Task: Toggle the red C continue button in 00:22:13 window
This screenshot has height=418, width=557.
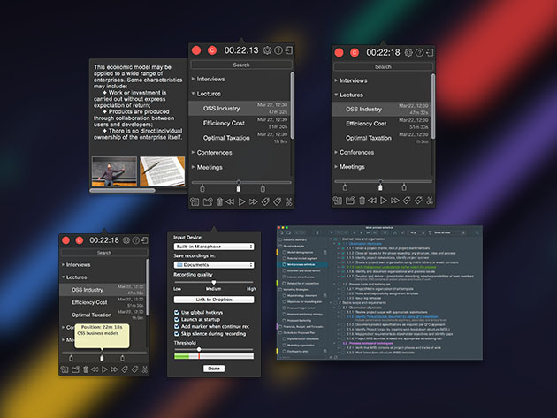Action: click(x=212, y=50)
